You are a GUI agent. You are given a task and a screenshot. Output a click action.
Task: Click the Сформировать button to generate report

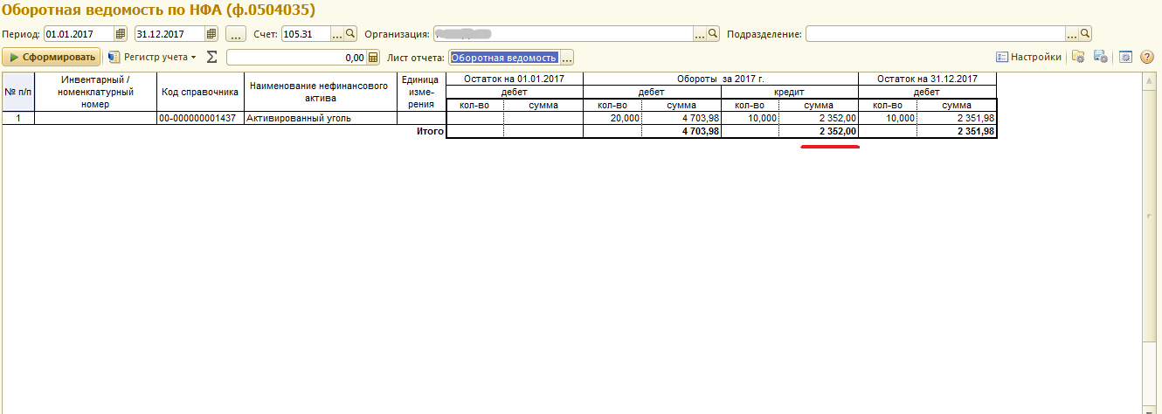pyautogui.click(x=52, y=58)
